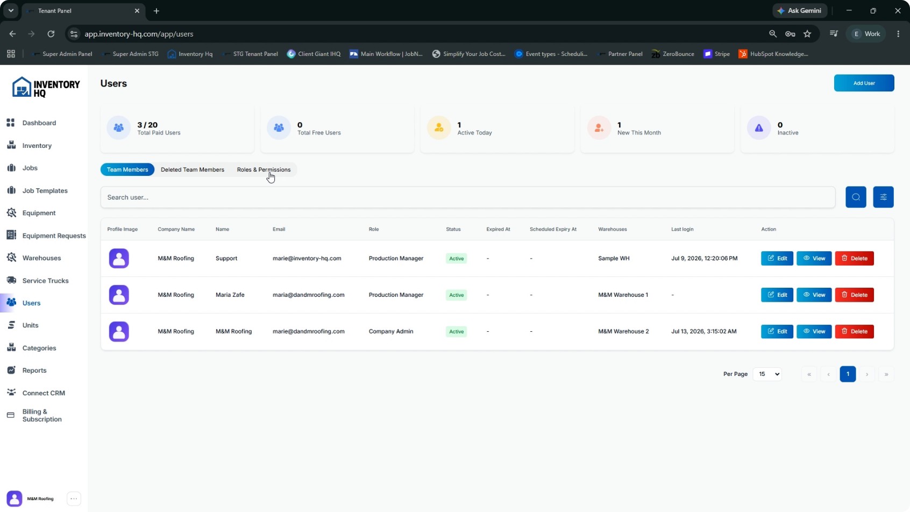The width and height of the screenshot is (910, 512).
Task: Reload the page in the browser
Action: pyautogui.click(x=51, y=34)
